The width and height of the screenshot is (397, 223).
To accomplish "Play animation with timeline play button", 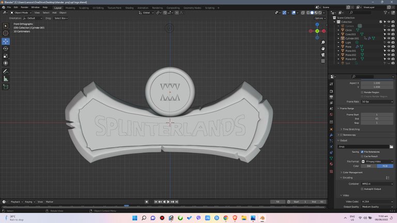I will coord(168,202).
